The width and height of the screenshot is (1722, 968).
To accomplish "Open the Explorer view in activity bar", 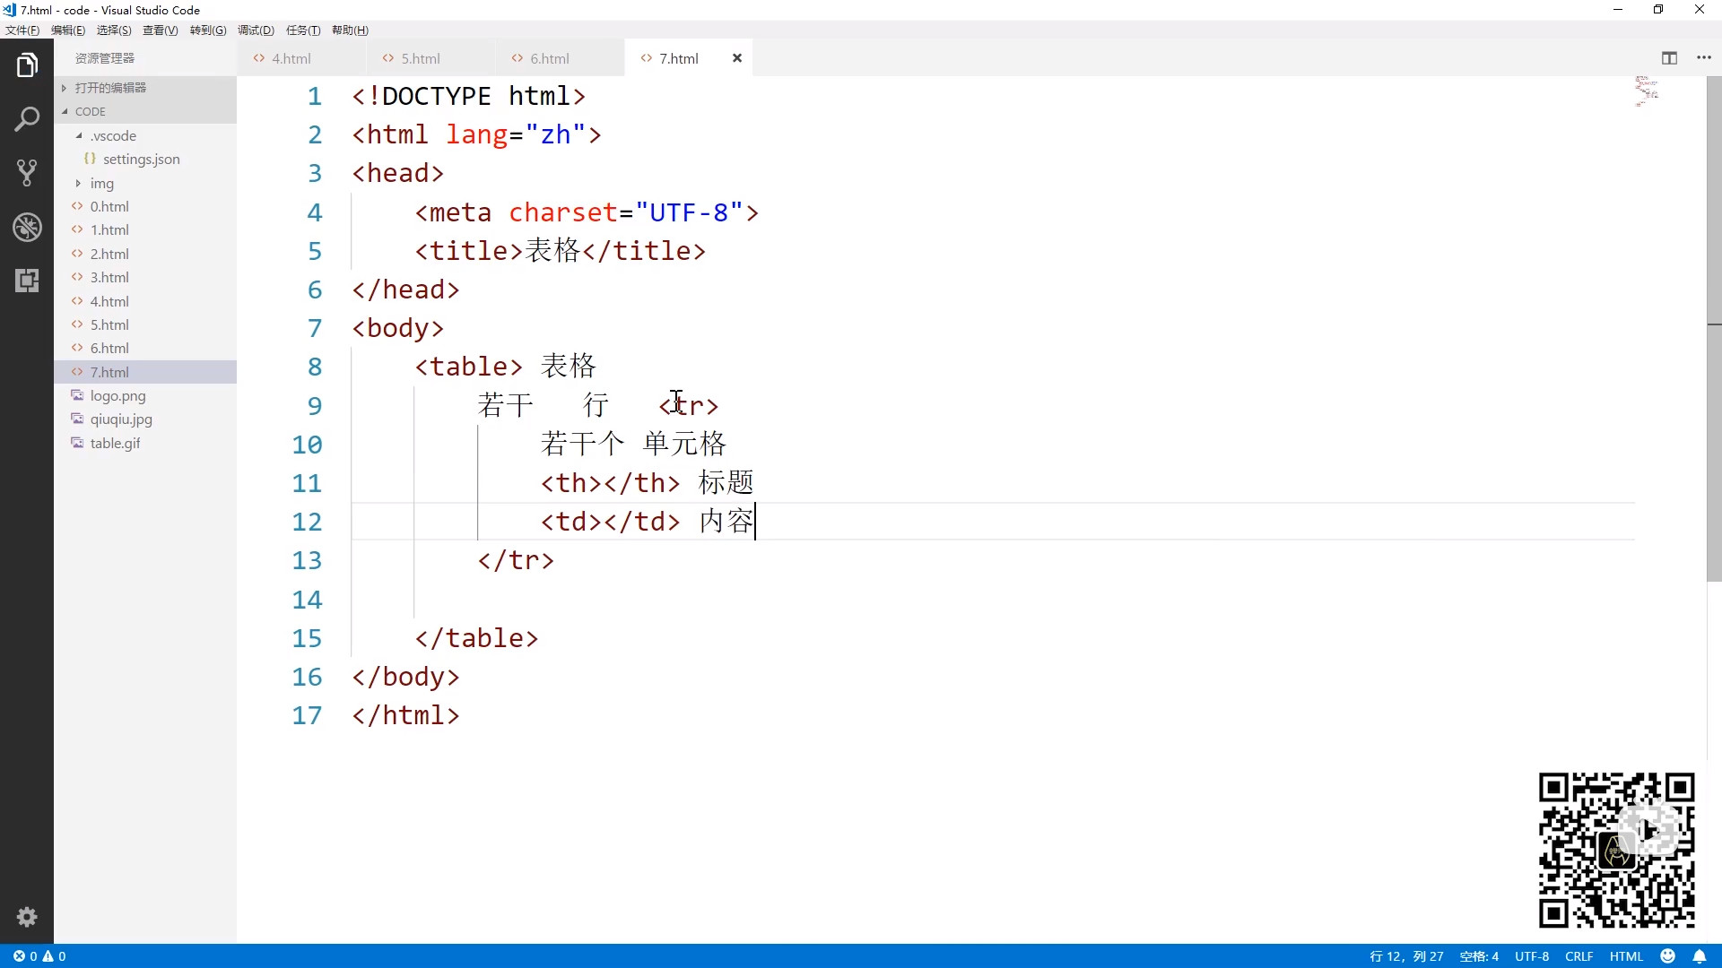I will point(27,65).
